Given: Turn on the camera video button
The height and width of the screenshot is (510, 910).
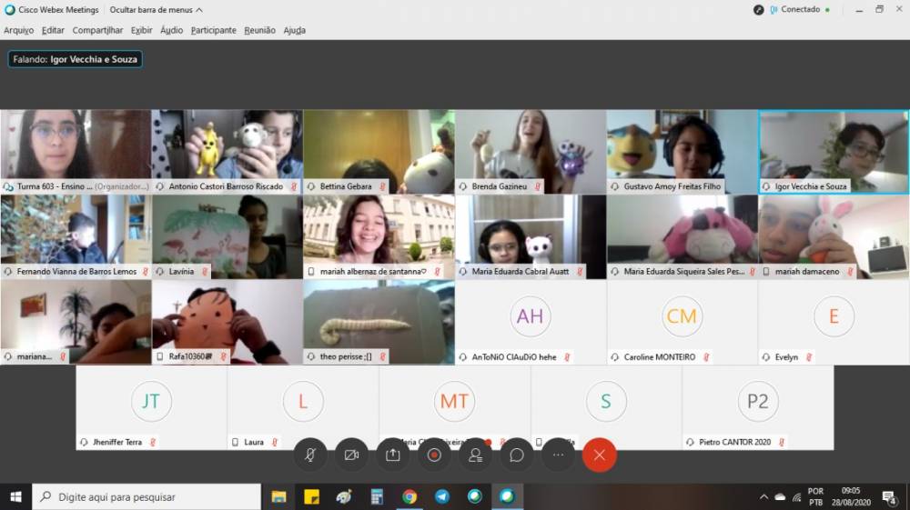Looking at the screenshot, I should (351, 455).
